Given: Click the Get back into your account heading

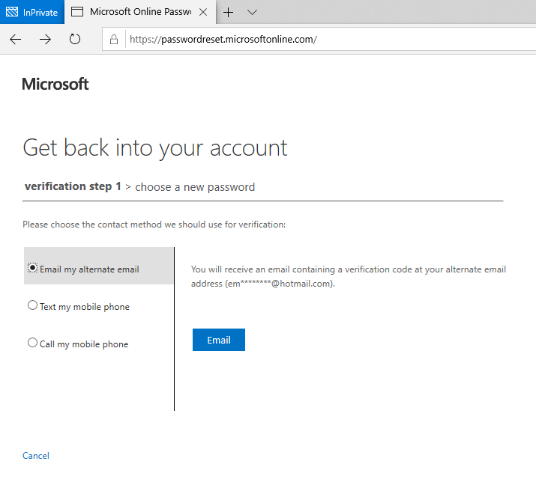Looking at the screenshot, I should [x=155, y=148].
